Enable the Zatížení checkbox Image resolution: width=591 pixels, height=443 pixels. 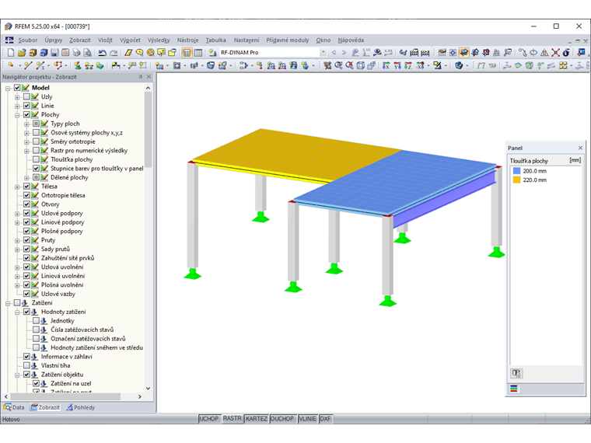[x=17, y=303]
